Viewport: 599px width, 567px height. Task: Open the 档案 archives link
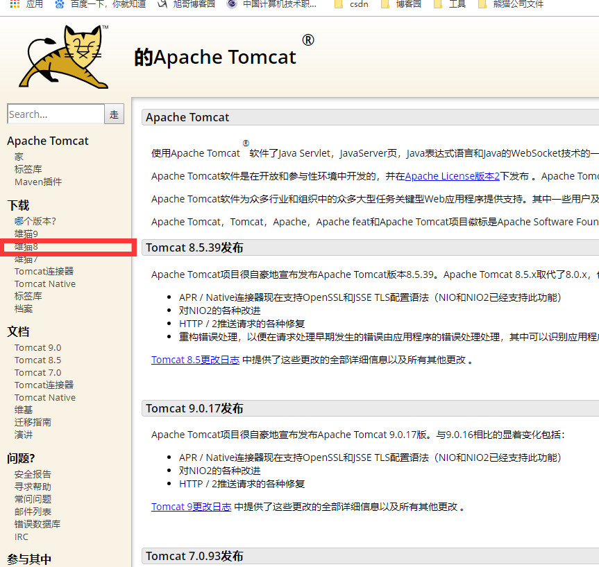click(24, 308)
